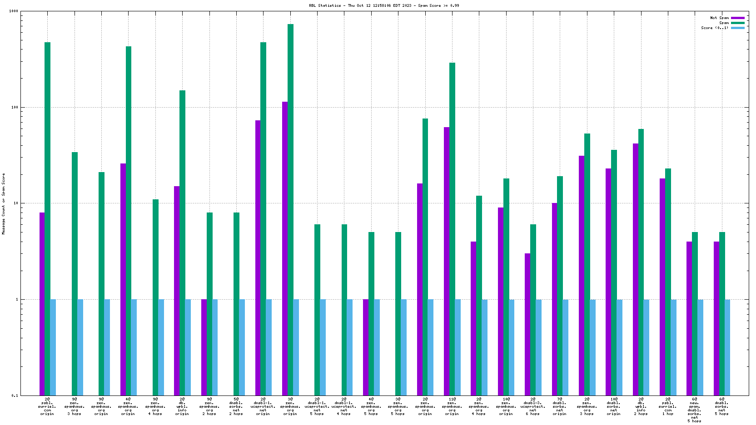Select the '11@ zen.spamhaus.org origin' axis label
756x425 pixels.
(452, 406)
